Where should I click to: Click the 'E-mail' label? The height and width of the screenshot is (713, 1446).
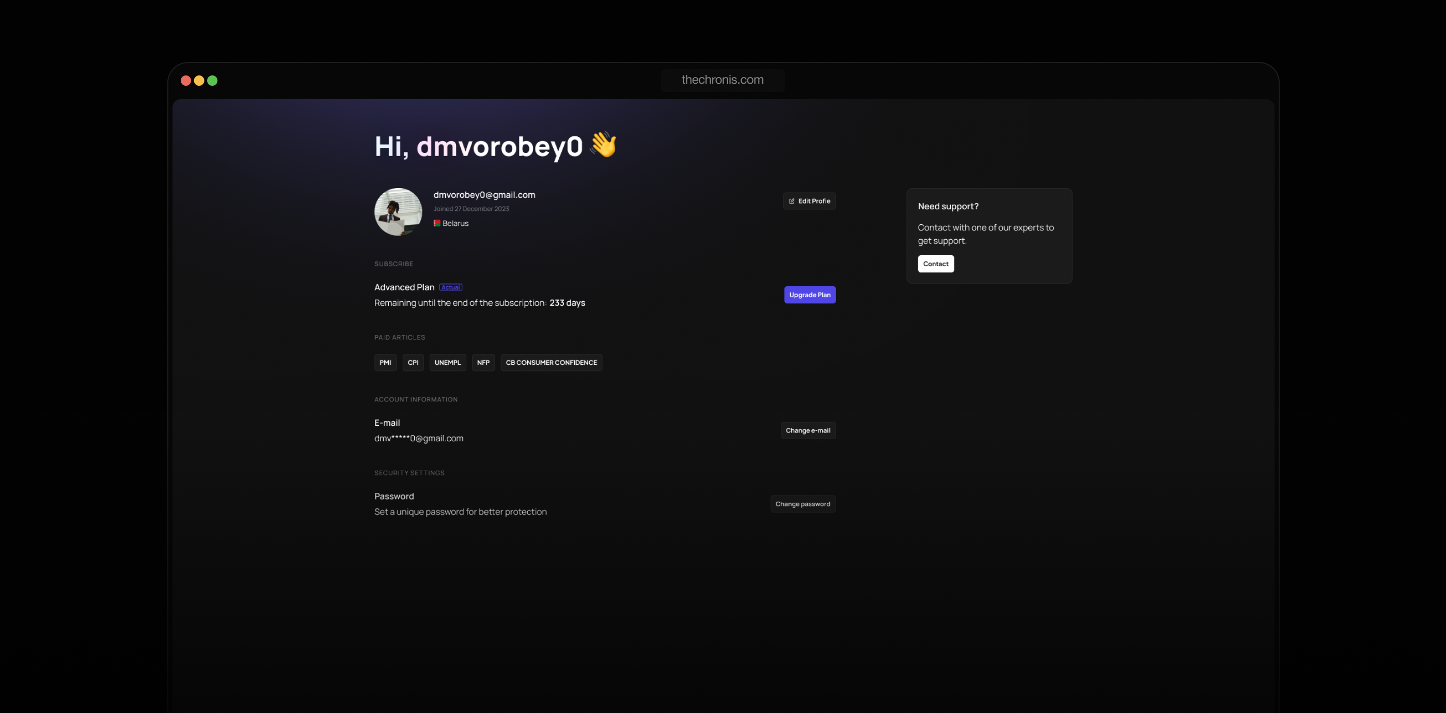click(387, 423)
